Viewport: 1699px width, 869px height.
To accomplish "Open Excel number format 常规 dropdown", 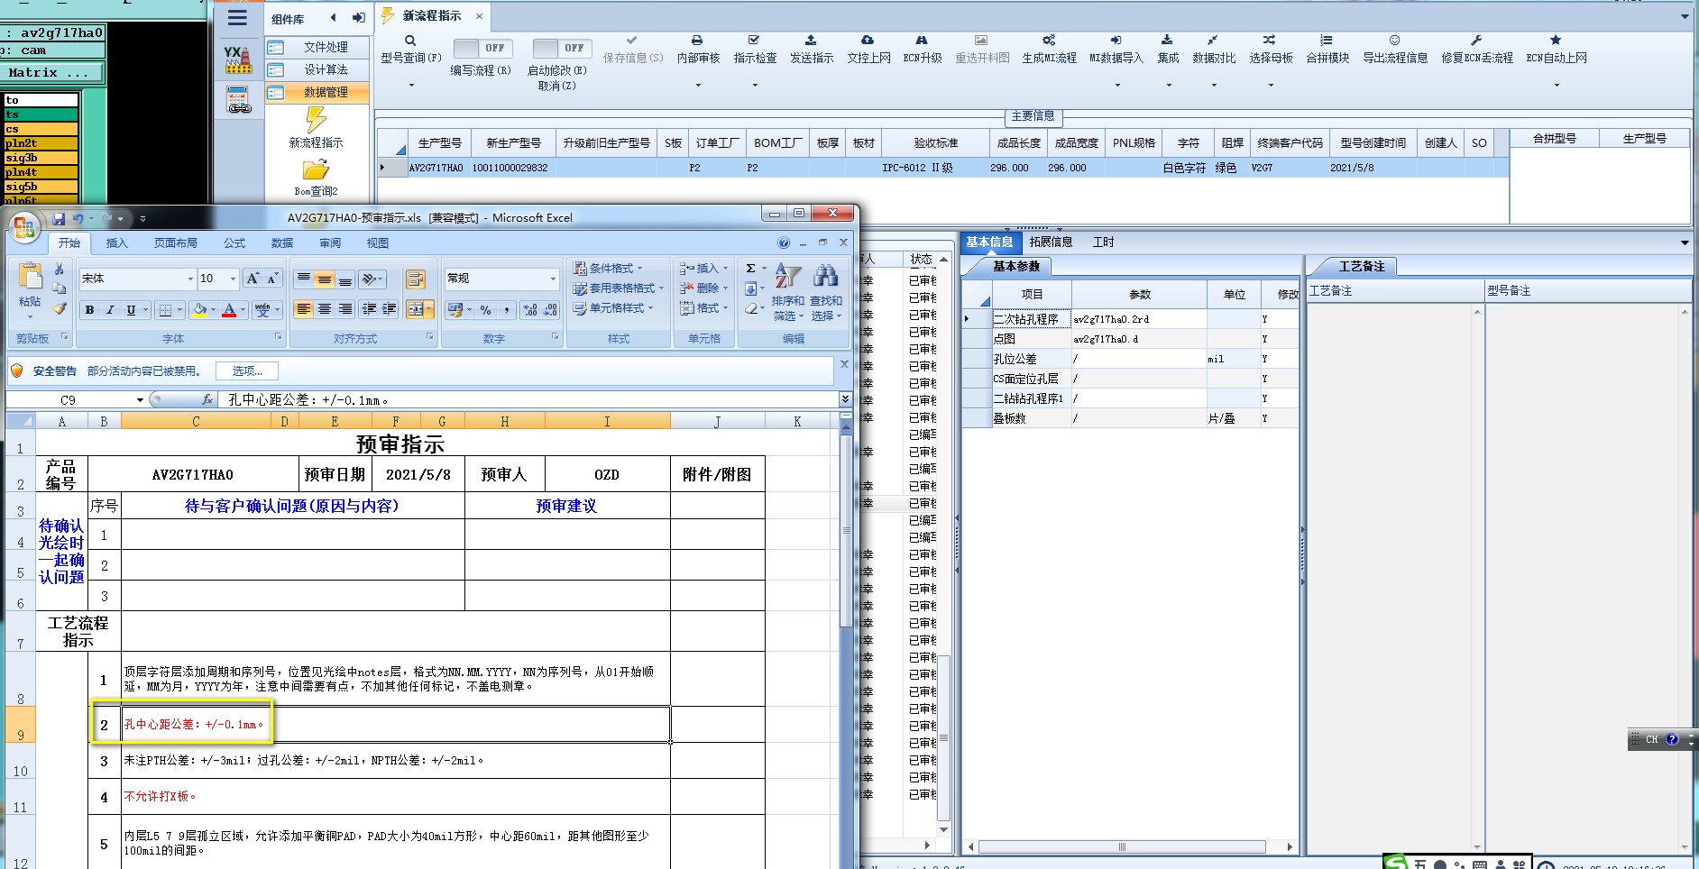I will tap(553, 279).
